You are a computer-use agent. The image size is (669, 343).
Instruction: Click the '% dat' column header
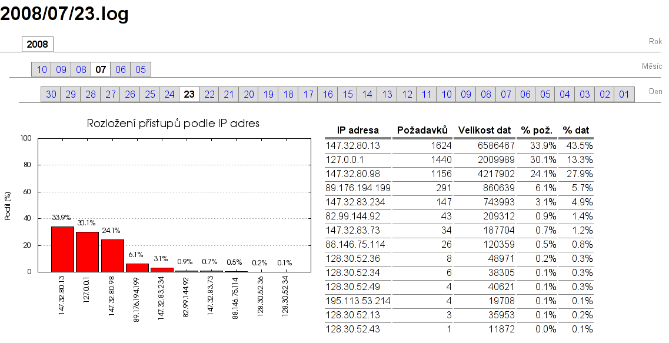click(576, 131)
